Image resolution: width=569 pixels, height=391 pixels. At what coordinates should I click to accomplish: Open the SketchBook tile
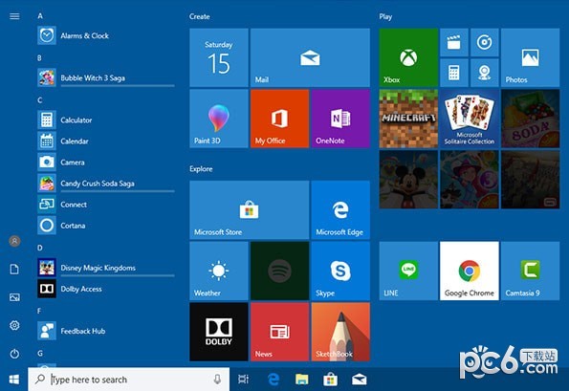[340, 332]
